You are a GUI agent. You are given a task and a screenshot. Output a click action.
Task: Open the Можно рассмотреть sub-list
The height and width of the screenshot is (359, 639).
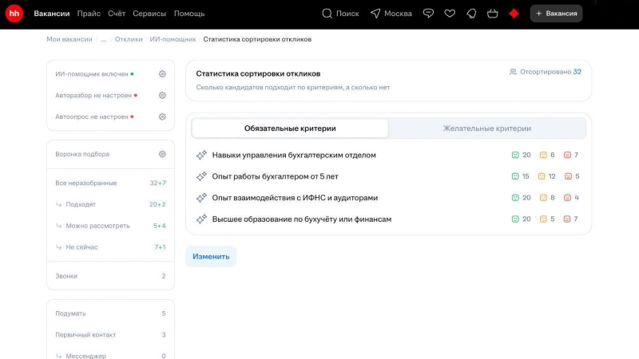click(110, 226)
